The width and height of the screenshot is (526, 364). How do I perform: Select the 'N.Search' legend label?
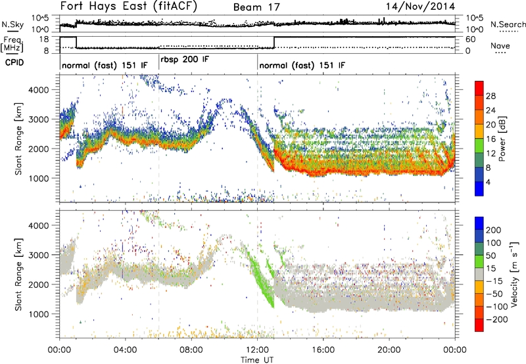click(508, 24)
